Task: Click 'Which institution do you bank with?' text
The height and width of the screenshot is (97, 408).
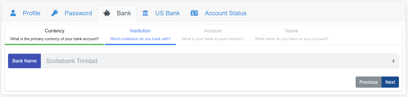Action: point(140,39)
